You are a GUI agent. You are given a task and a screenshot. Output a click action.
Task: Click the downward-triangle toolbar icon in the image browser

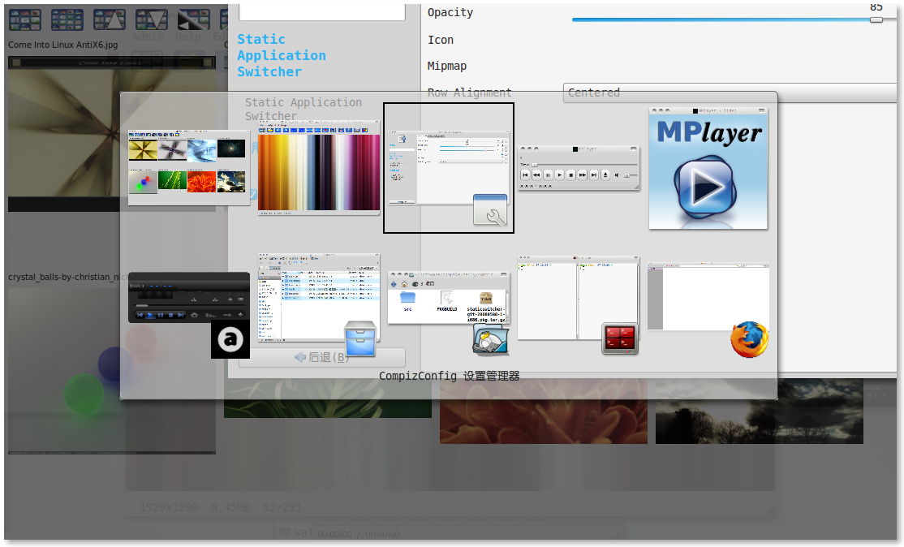[152, 19]
